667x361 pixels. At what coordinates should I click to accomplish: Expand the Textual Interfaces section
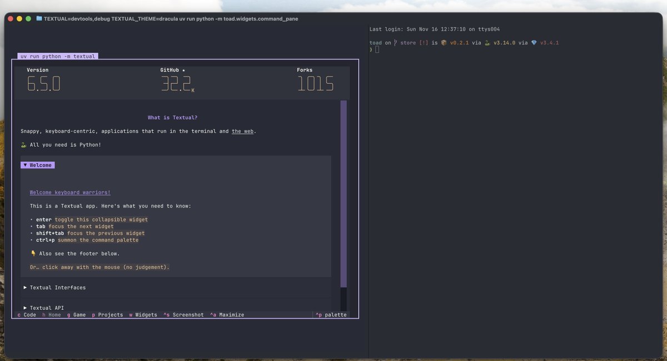click(x=54, y=288)
